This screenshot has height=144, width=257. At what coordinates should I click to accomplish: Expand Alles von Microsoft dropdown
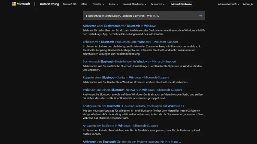229,4
